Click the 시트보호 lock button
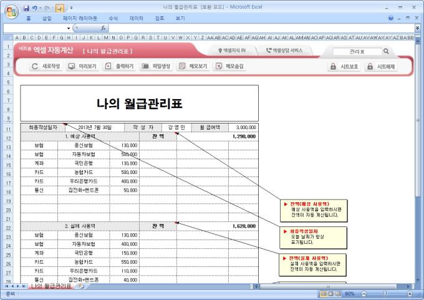 point(344,67)
